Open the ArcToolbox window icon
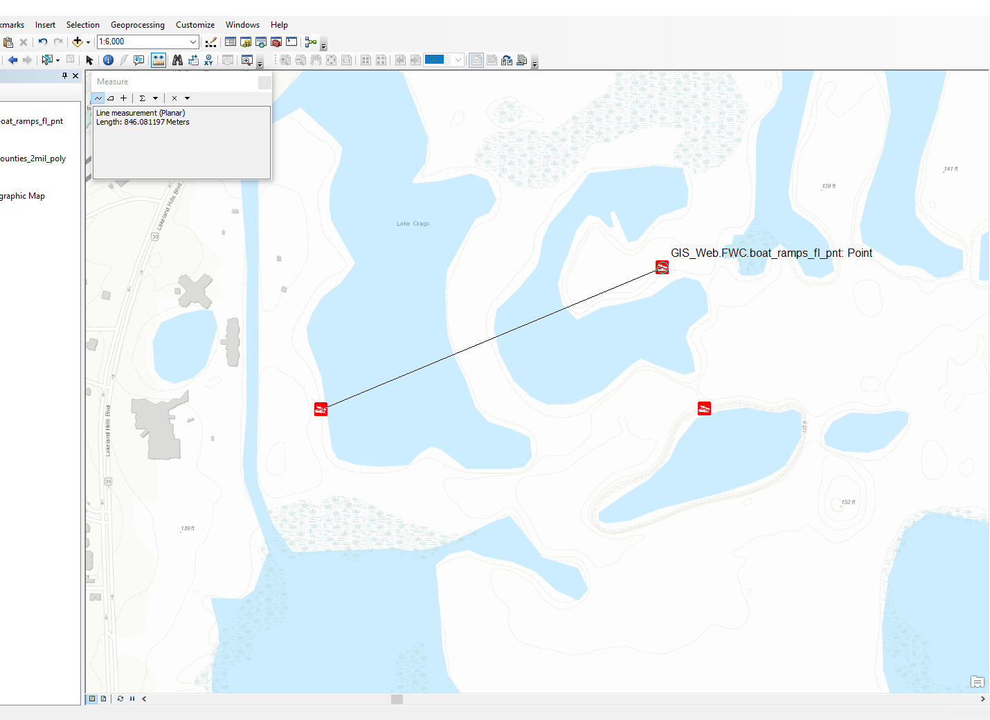The image size is (990, 720). click(276, 42)
